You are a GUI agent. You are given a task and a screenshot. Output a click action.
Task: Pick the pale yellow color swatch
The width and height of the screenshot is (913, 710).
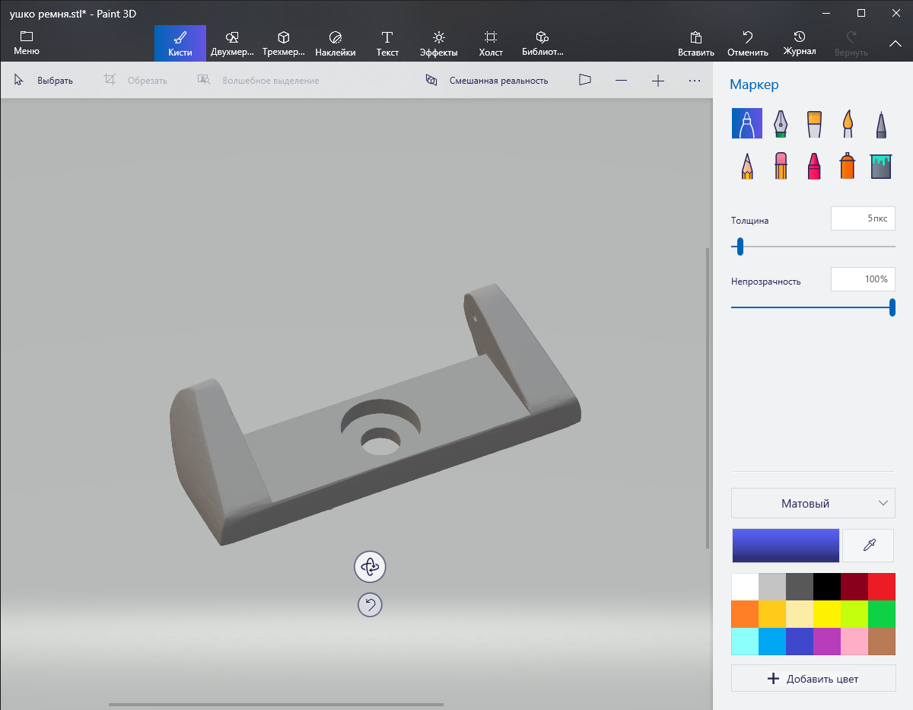(800, 614)
